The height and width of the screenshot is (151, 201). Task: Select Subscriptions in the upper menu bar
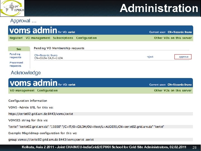(63, 38)
